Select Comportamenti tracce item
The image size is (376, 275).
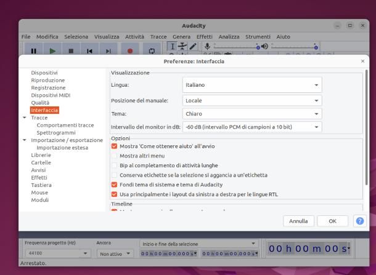(65, 125)
